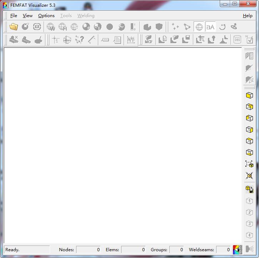Expand the Help menu
The width and height of the screenshot is (259, 258).
(x=248, y=16)
